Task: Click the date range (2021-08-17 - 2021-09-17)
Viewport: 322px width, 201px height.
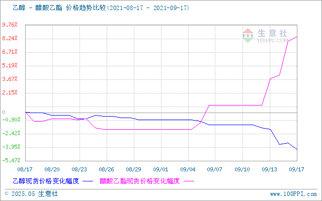Action: click(147, 8)
